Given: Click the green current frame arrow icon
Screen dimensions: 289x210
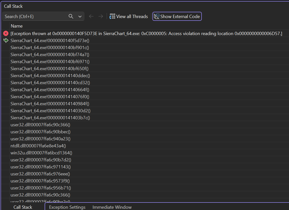Looking at the screenshot, I should point(6,40).
